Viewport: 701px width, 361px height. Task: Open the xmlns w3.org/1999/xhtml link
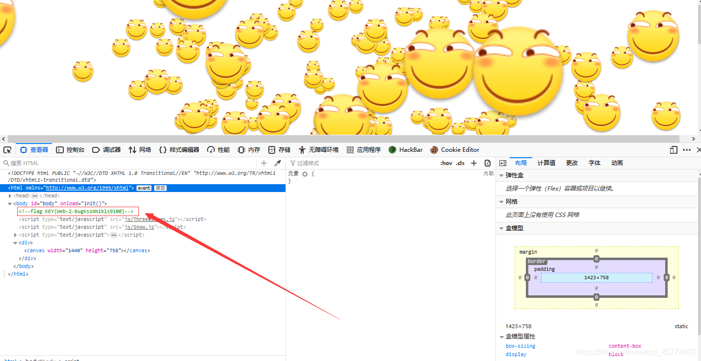(87, 188)
